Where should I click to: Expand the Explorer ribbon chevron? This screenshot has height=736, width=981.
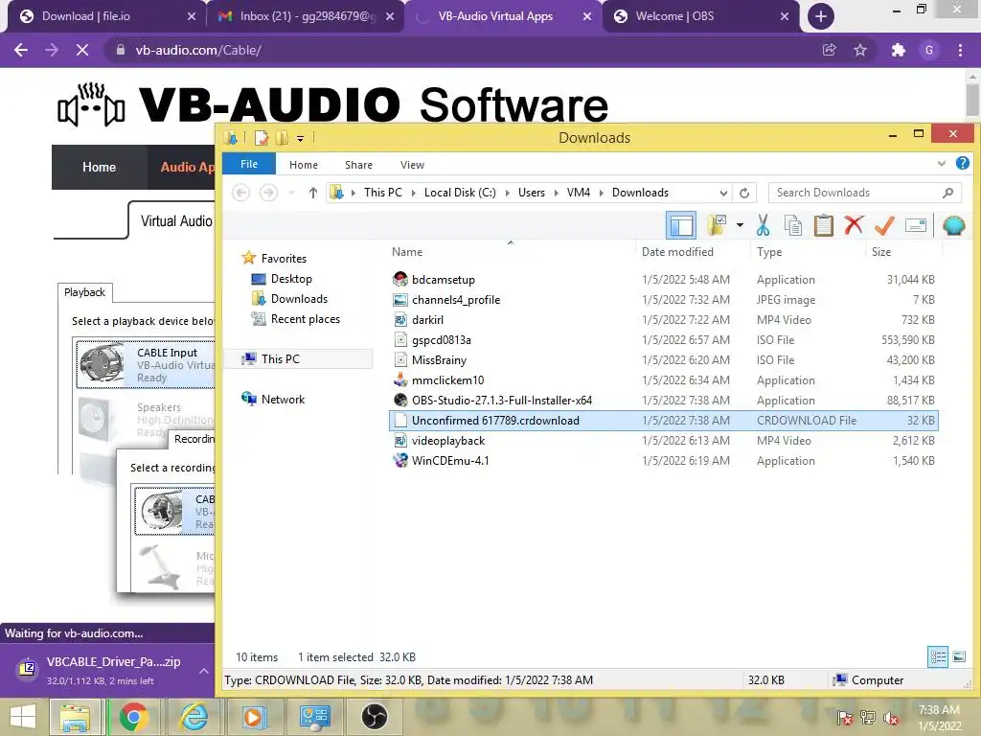(x=941, y=164)
